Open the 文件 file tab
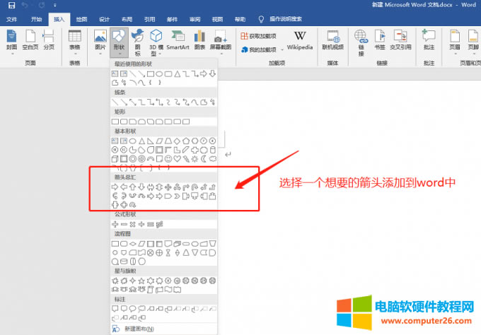 [x=12, y=19]
